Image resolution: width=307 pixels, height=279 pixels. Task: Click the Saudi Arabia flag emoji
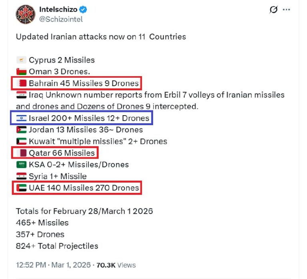coord(22,164)
